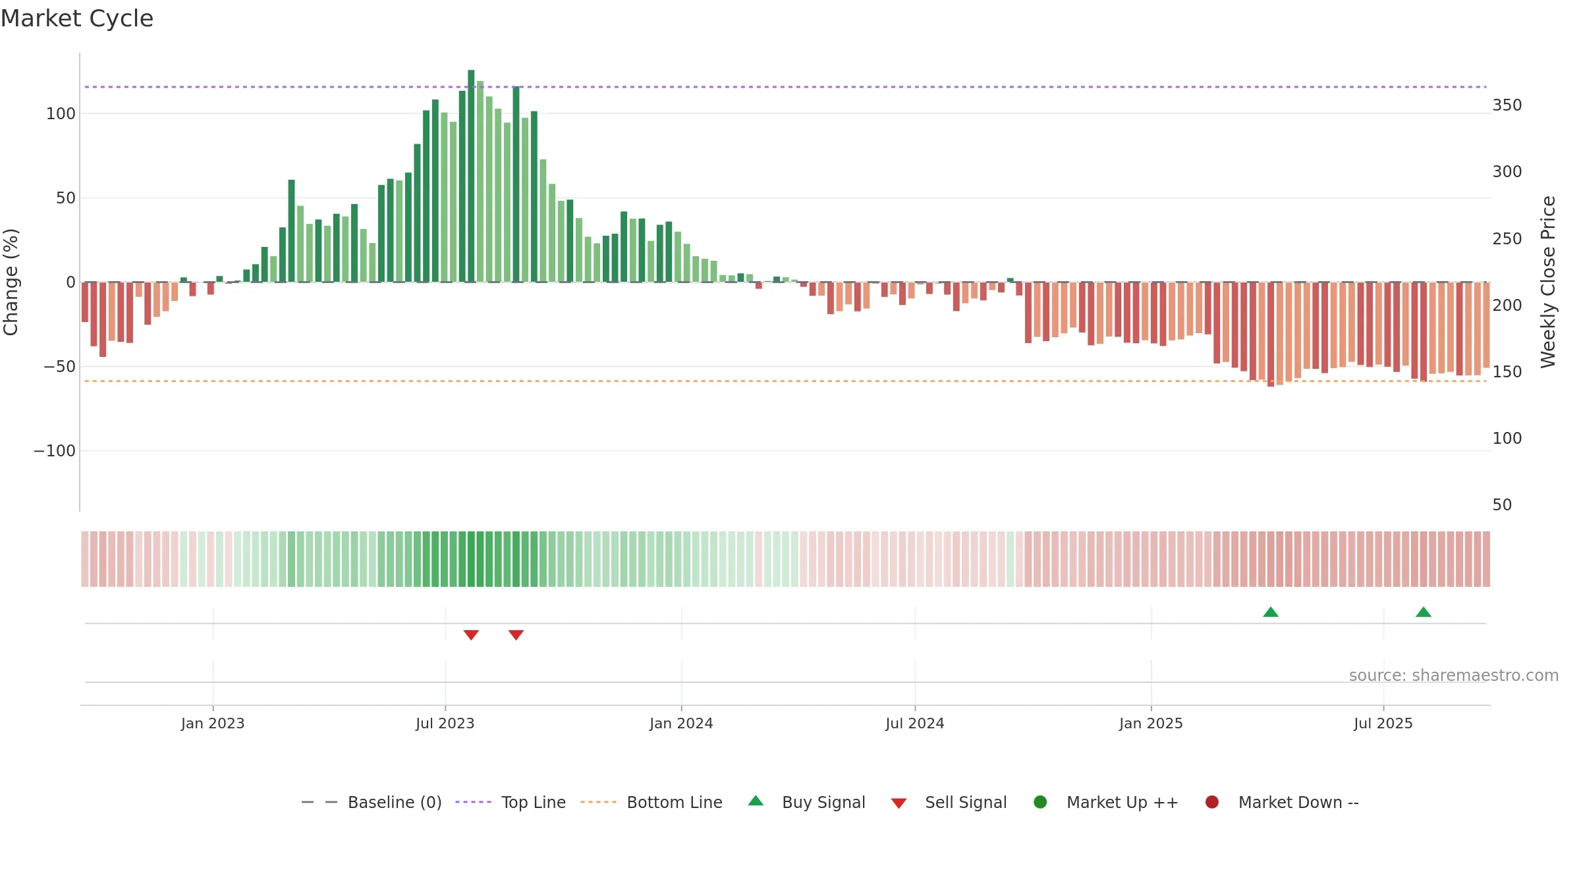Click the Weekly Close Price axis title

(1548, 282)
